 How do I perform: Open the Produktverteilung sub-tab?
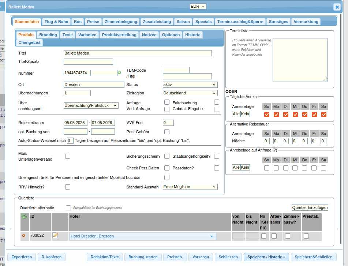(x=119, y=35)
